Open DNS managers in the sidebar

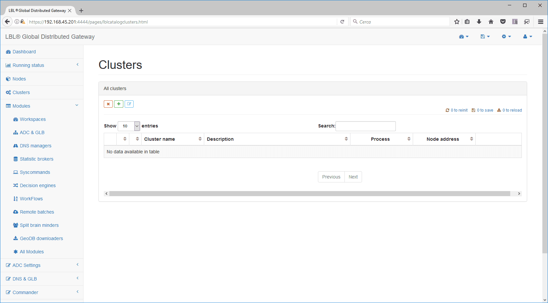(35, 146)
